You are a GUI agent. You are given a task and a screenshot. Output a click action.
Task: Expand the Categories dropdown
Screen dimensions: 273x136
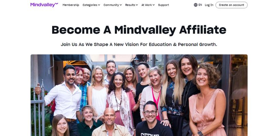91,5
